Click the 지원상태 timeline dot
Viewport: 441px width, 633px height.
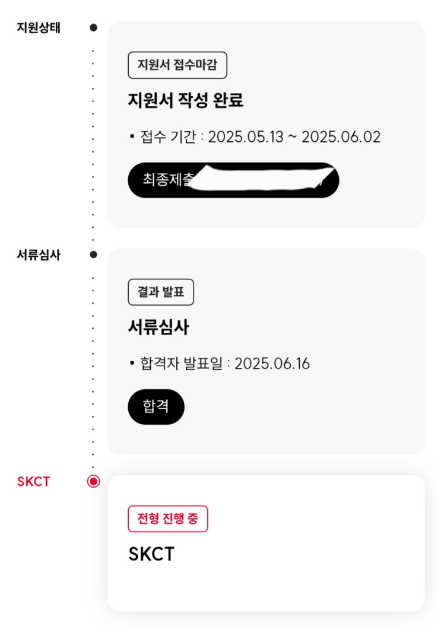click(x=93, y=27)
